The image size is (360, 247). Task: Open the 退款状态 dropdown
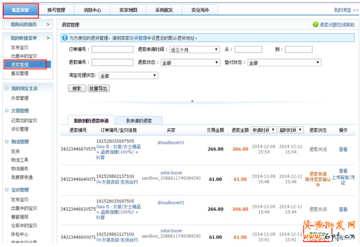click(190, 63)
